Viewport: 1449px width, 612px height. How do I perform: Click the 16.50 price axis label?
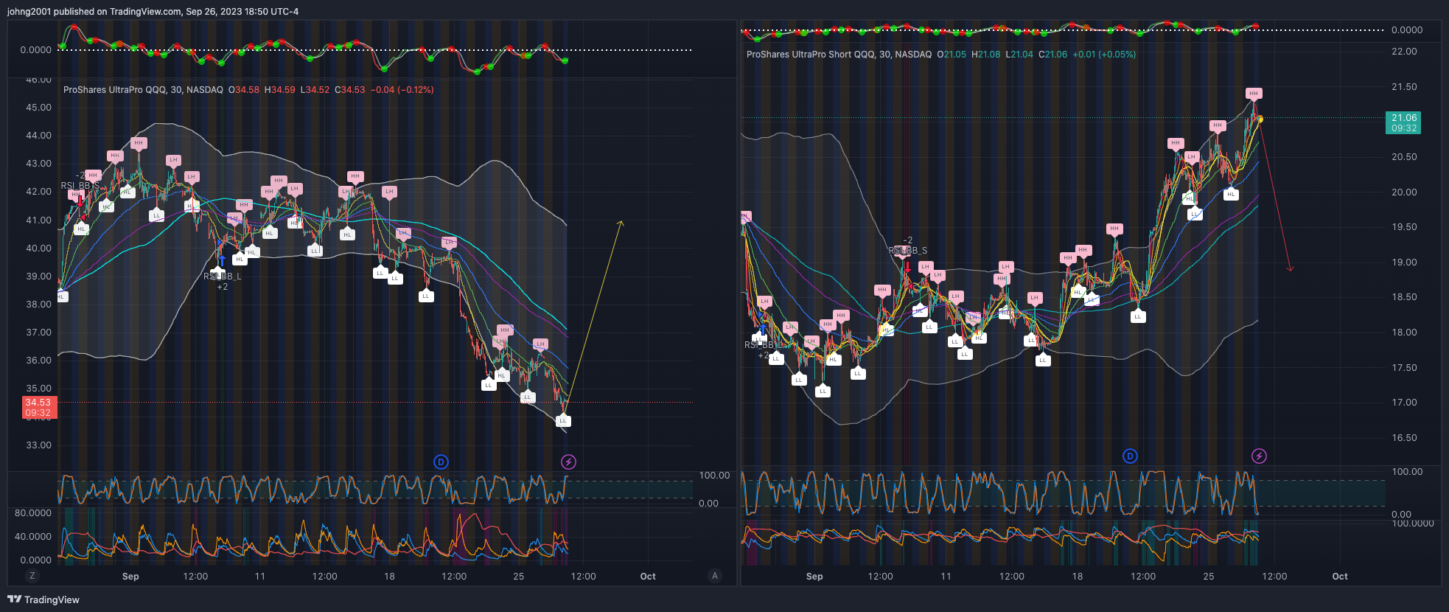pos(1404,438)
